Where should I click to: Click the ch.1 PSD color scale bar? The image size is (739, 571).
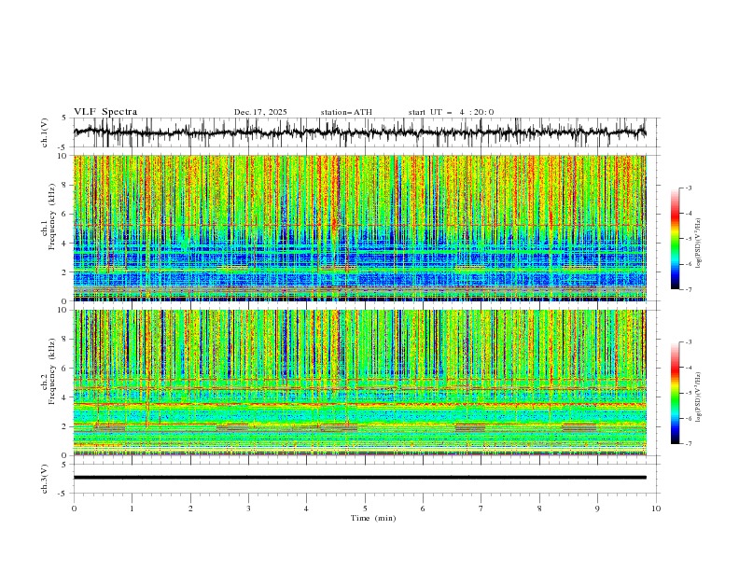tap(675, 239)
